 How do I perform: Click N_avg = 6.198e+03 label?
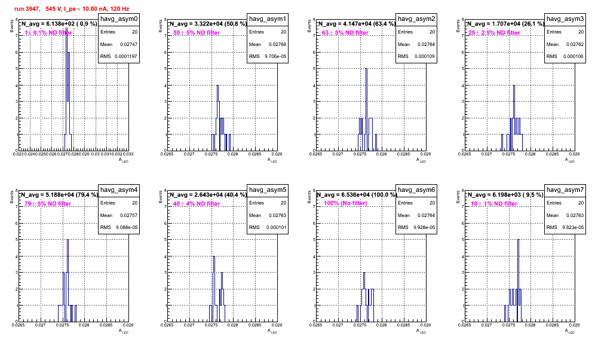[505, 194]
